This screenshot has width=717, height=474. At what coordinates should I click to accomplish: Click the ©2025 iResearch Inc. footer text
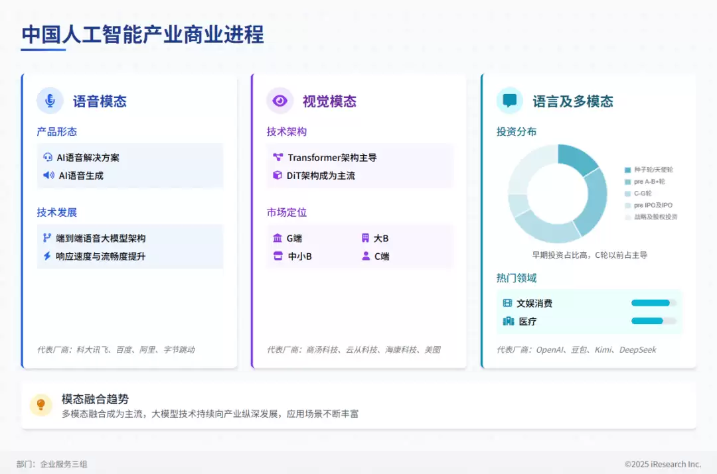click(663, 464)
